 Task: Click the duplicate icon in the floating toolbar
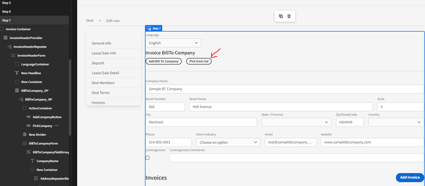281,16
